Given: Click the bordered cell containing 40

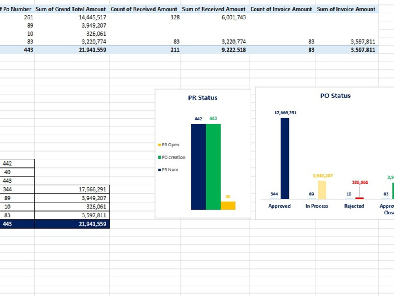Looking at the screenshot, I should (17, 172).
